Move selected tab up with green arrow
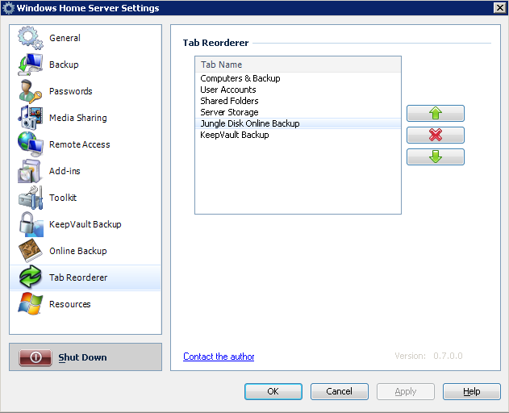The width and height of the screenshot is (509, 413). pyautogui.click(x=436, y=113)
